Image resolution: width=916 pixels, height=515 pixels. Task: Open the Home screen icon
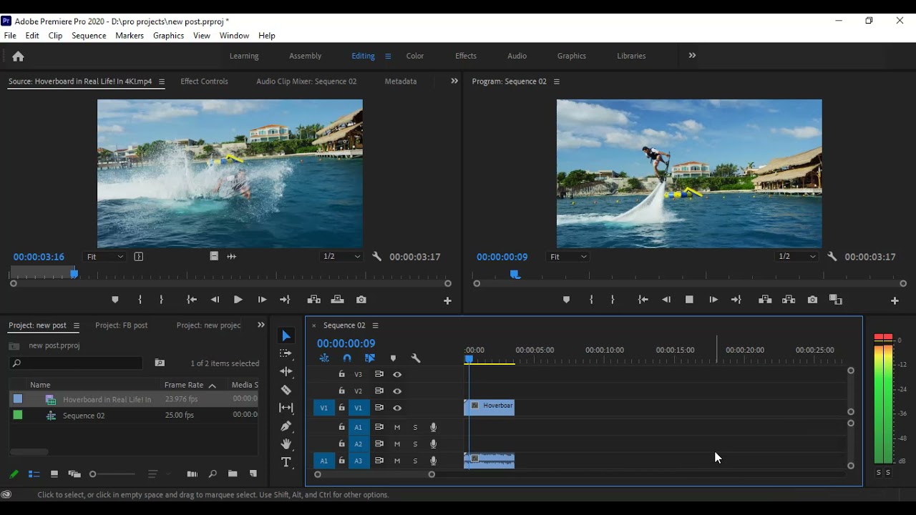18,56
